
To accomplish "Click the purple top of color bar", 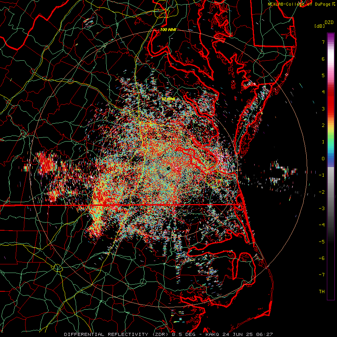I will tap(331, 37).
